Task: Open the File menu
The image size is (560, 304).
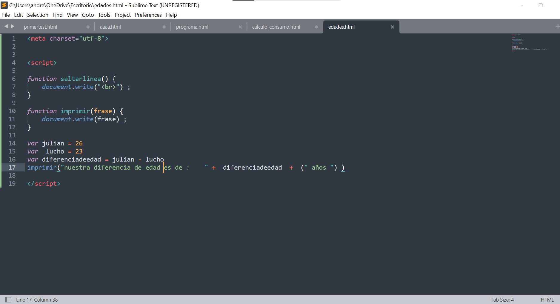Action: (6, 15)
